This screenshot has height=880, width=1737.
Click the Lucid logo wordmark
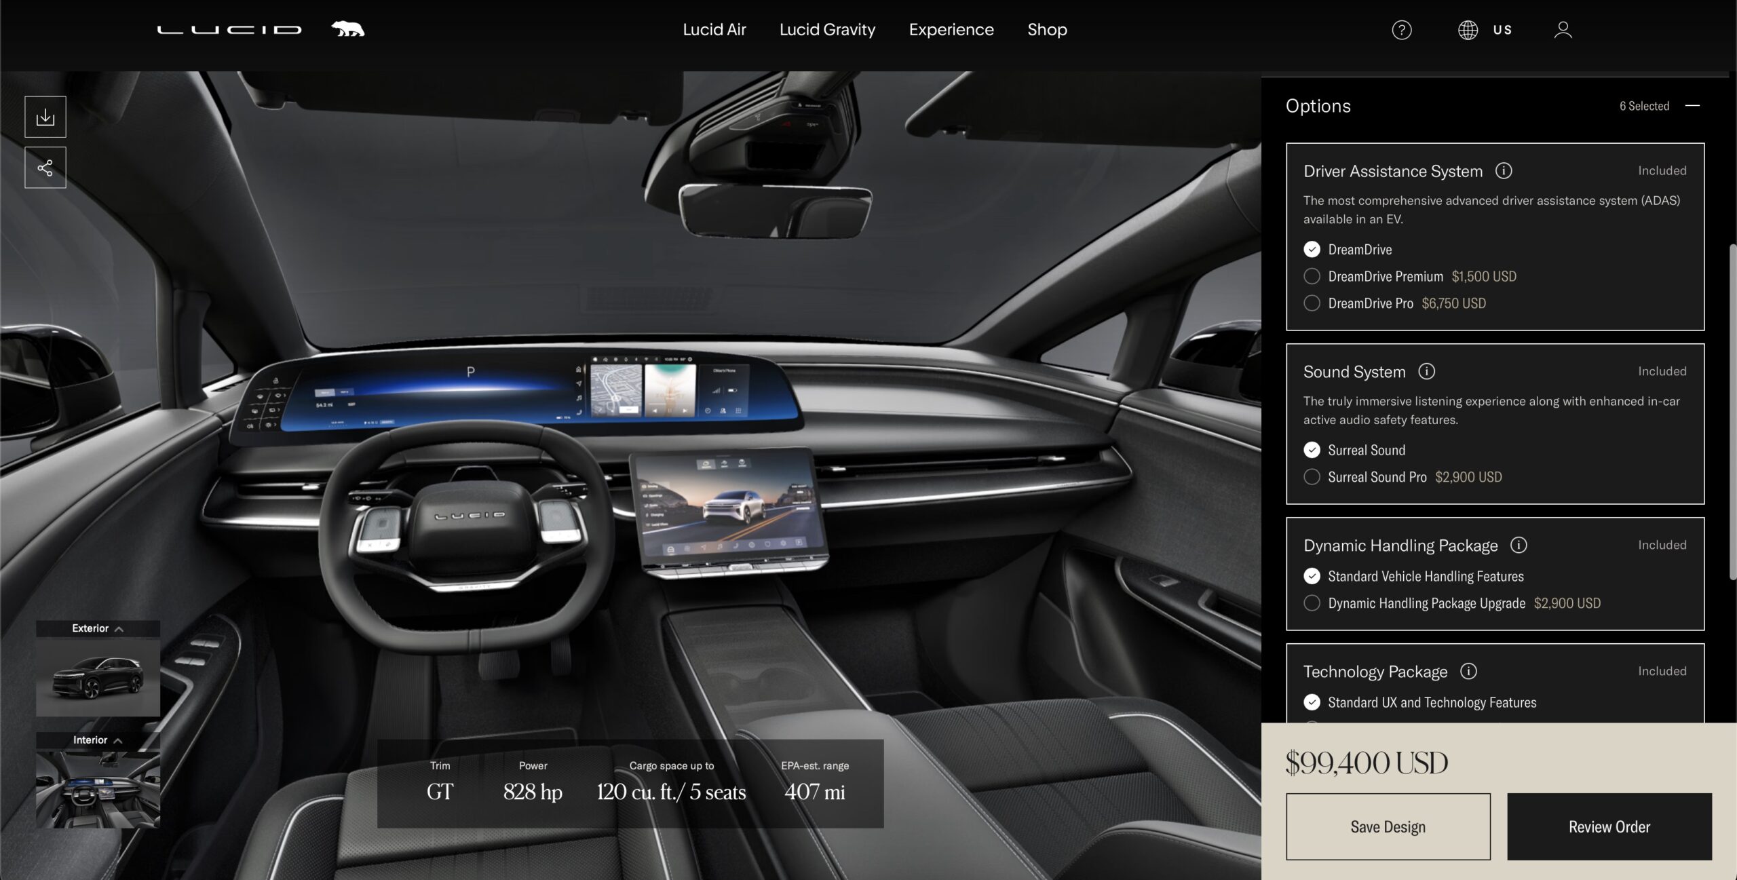point(229,29)
